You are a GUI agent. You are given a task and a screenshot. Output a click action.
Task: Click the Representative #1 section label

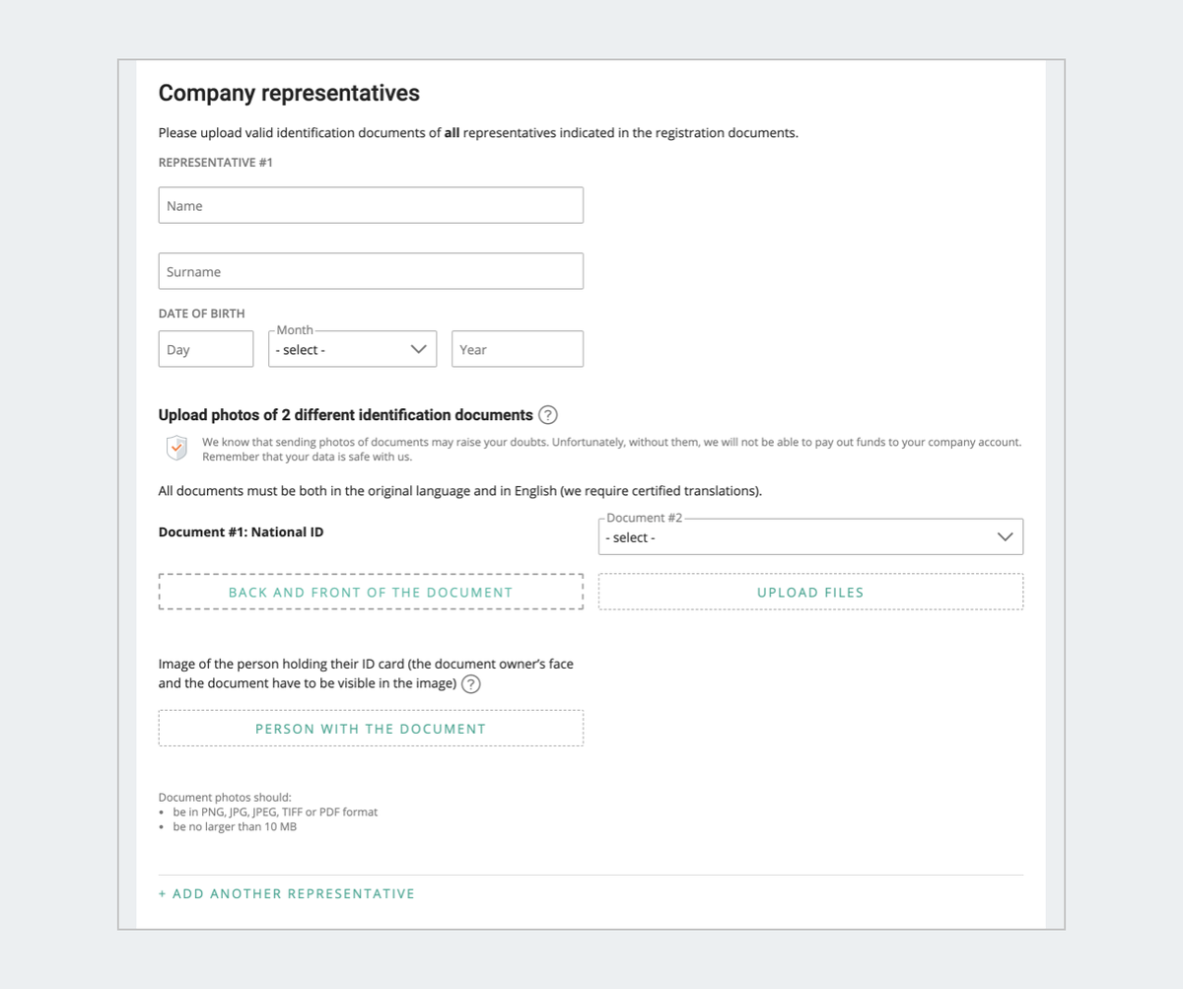click(216, 163)
